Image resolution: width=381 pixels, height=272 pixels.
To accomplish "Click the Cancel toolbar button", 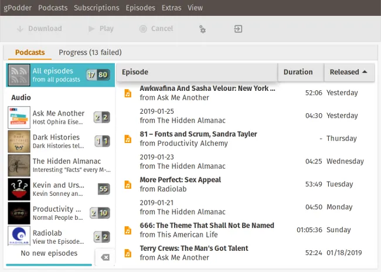I will point(156,29).
